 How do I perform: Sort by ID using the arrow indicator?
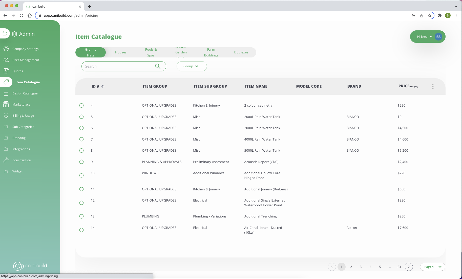[x=103, y=86]
